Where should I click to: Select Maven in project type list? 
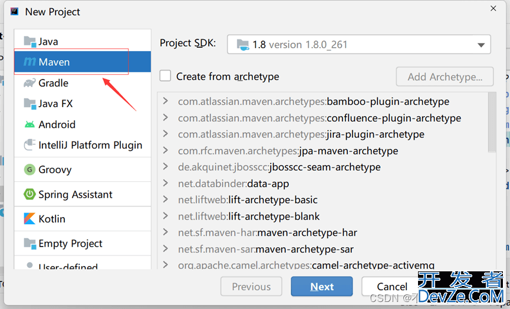(x=83, y=62)
